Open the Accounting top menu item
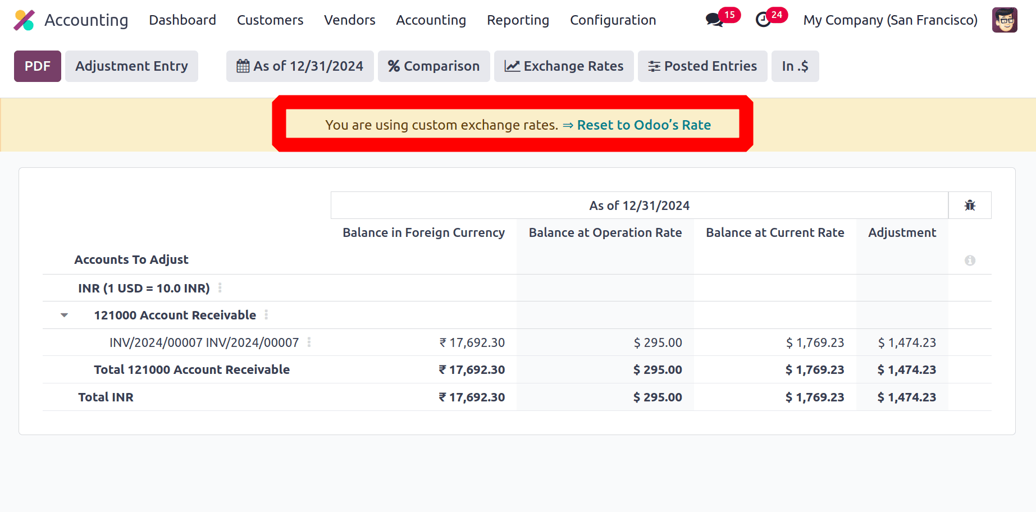This screenshot has height=512, width=1036. coord(431,20)
